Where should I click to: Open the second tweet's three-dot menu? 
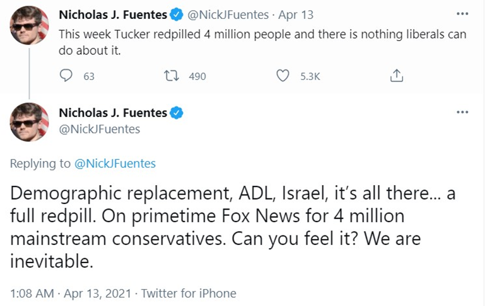(462, 112)
